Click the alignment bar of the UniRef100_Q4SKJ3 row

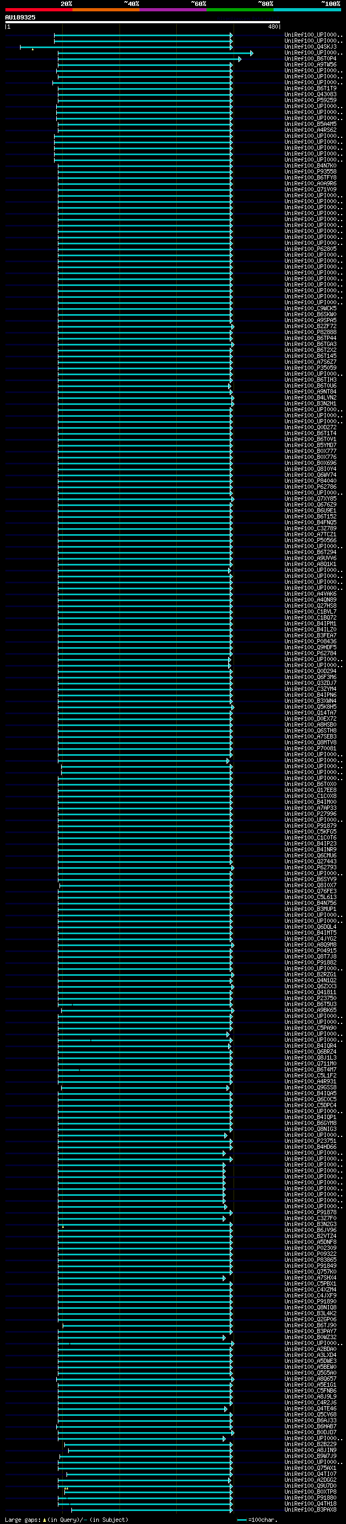coord(126,46)
